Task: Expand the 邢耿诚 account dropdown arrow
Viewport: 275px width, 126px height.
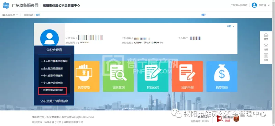Action: 269,5
